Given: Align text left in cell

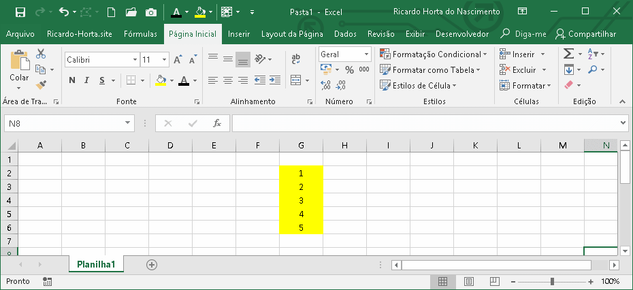Looking at the screenshot, I should [213, 80].
